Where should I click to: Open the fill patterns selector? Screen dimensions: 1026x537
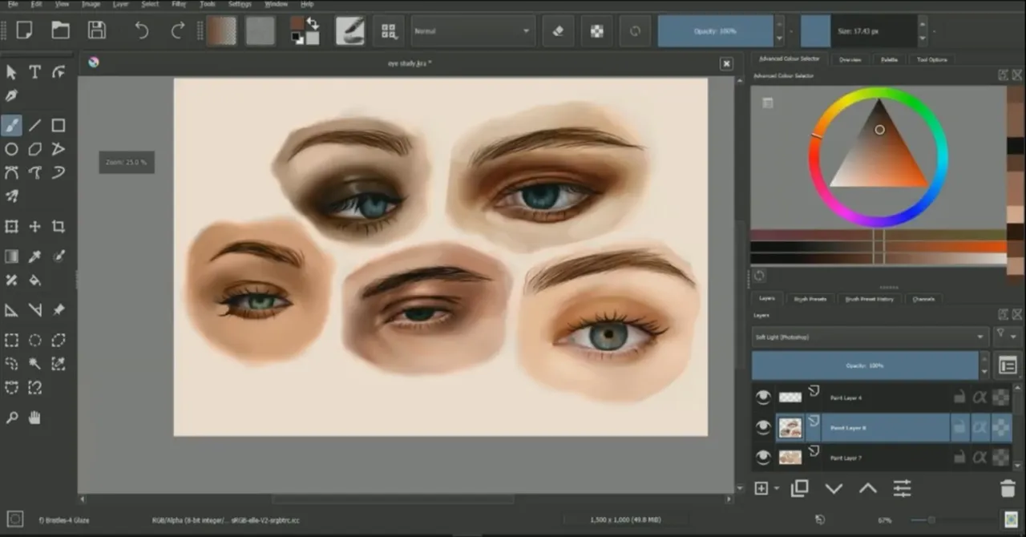[260, 31]
